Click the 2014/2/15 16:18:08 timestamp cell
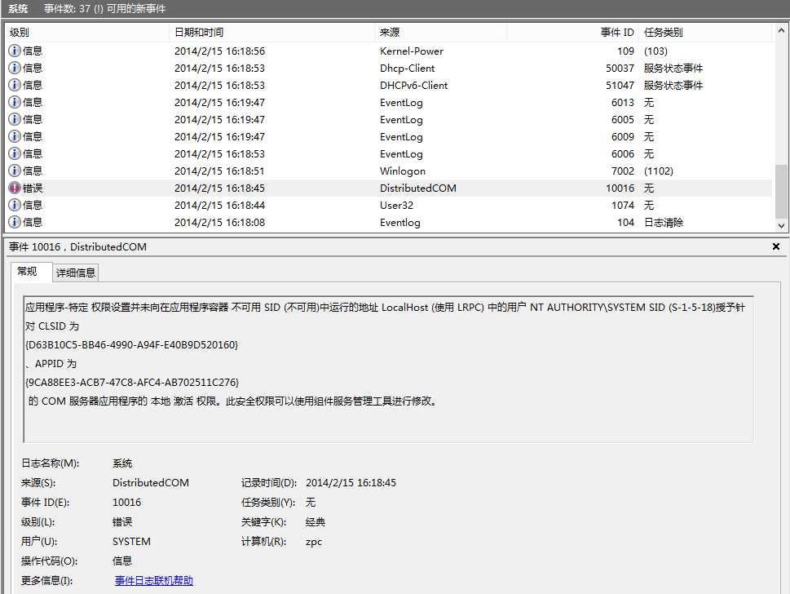Image resolution: width=790 pixels, height=594 pixels. click(219, 223)
